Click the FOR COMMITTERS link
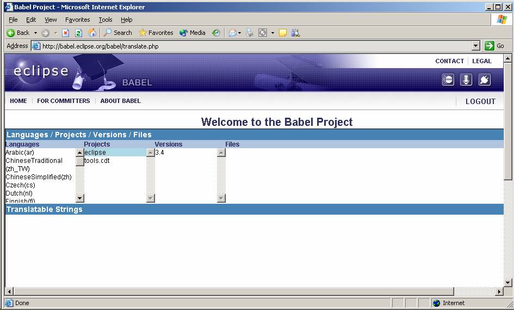 click(64, 101)
